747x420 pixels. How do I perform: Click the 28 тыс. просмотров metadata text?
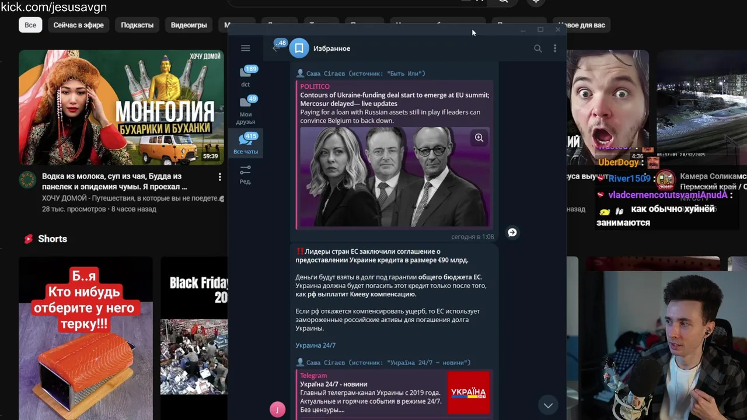click(x=74, y=209)
